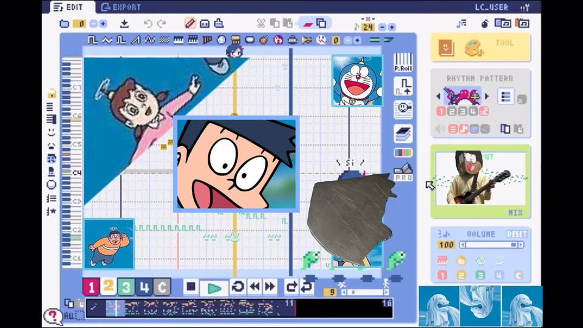This screenshot has width=583, height=328.
Task: Undo the last edit
Action: pos(148,24)
